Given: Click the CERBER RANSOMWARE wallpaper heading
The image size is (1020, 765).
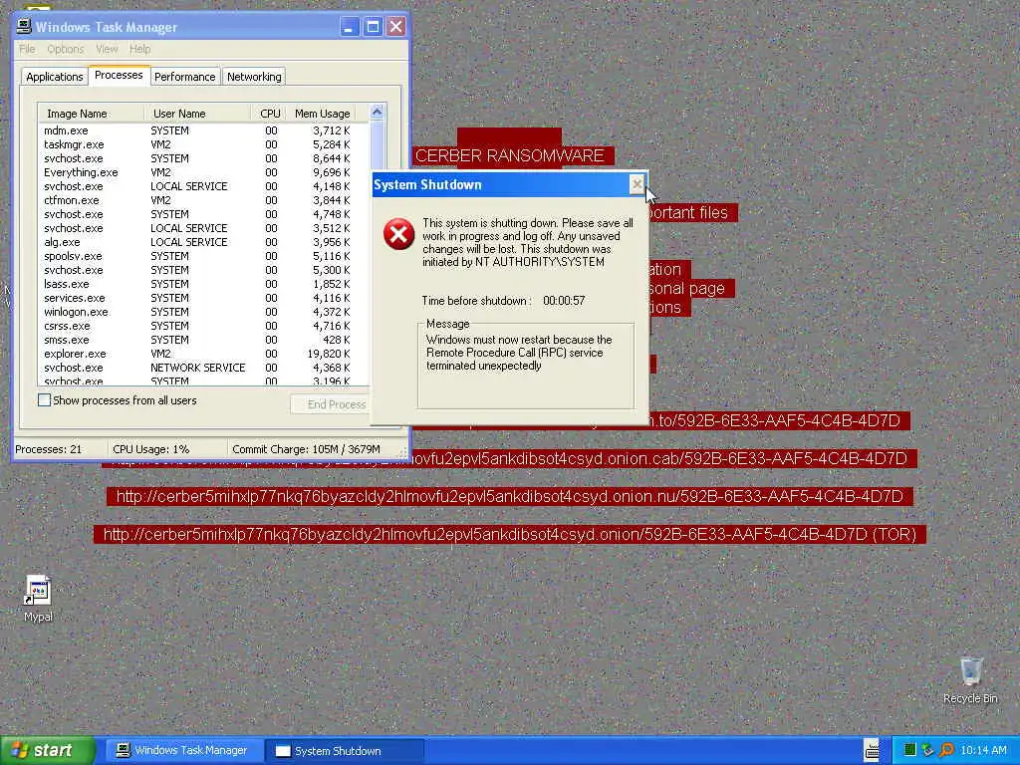Looking at the screenshot, I should coord(509,156).
